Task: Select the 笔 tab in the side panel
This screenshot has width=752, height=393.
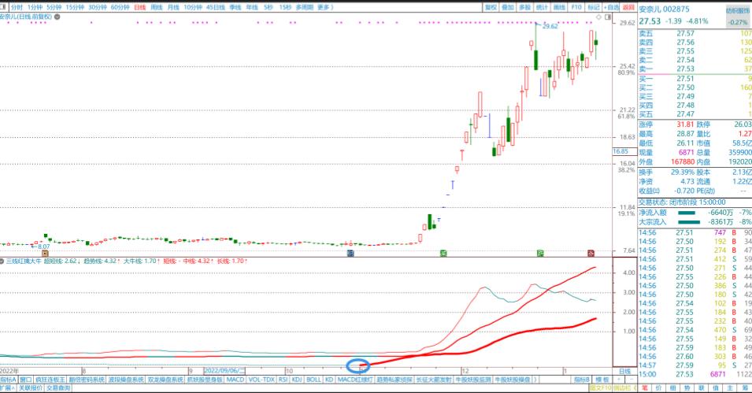Action: [644, 387]
